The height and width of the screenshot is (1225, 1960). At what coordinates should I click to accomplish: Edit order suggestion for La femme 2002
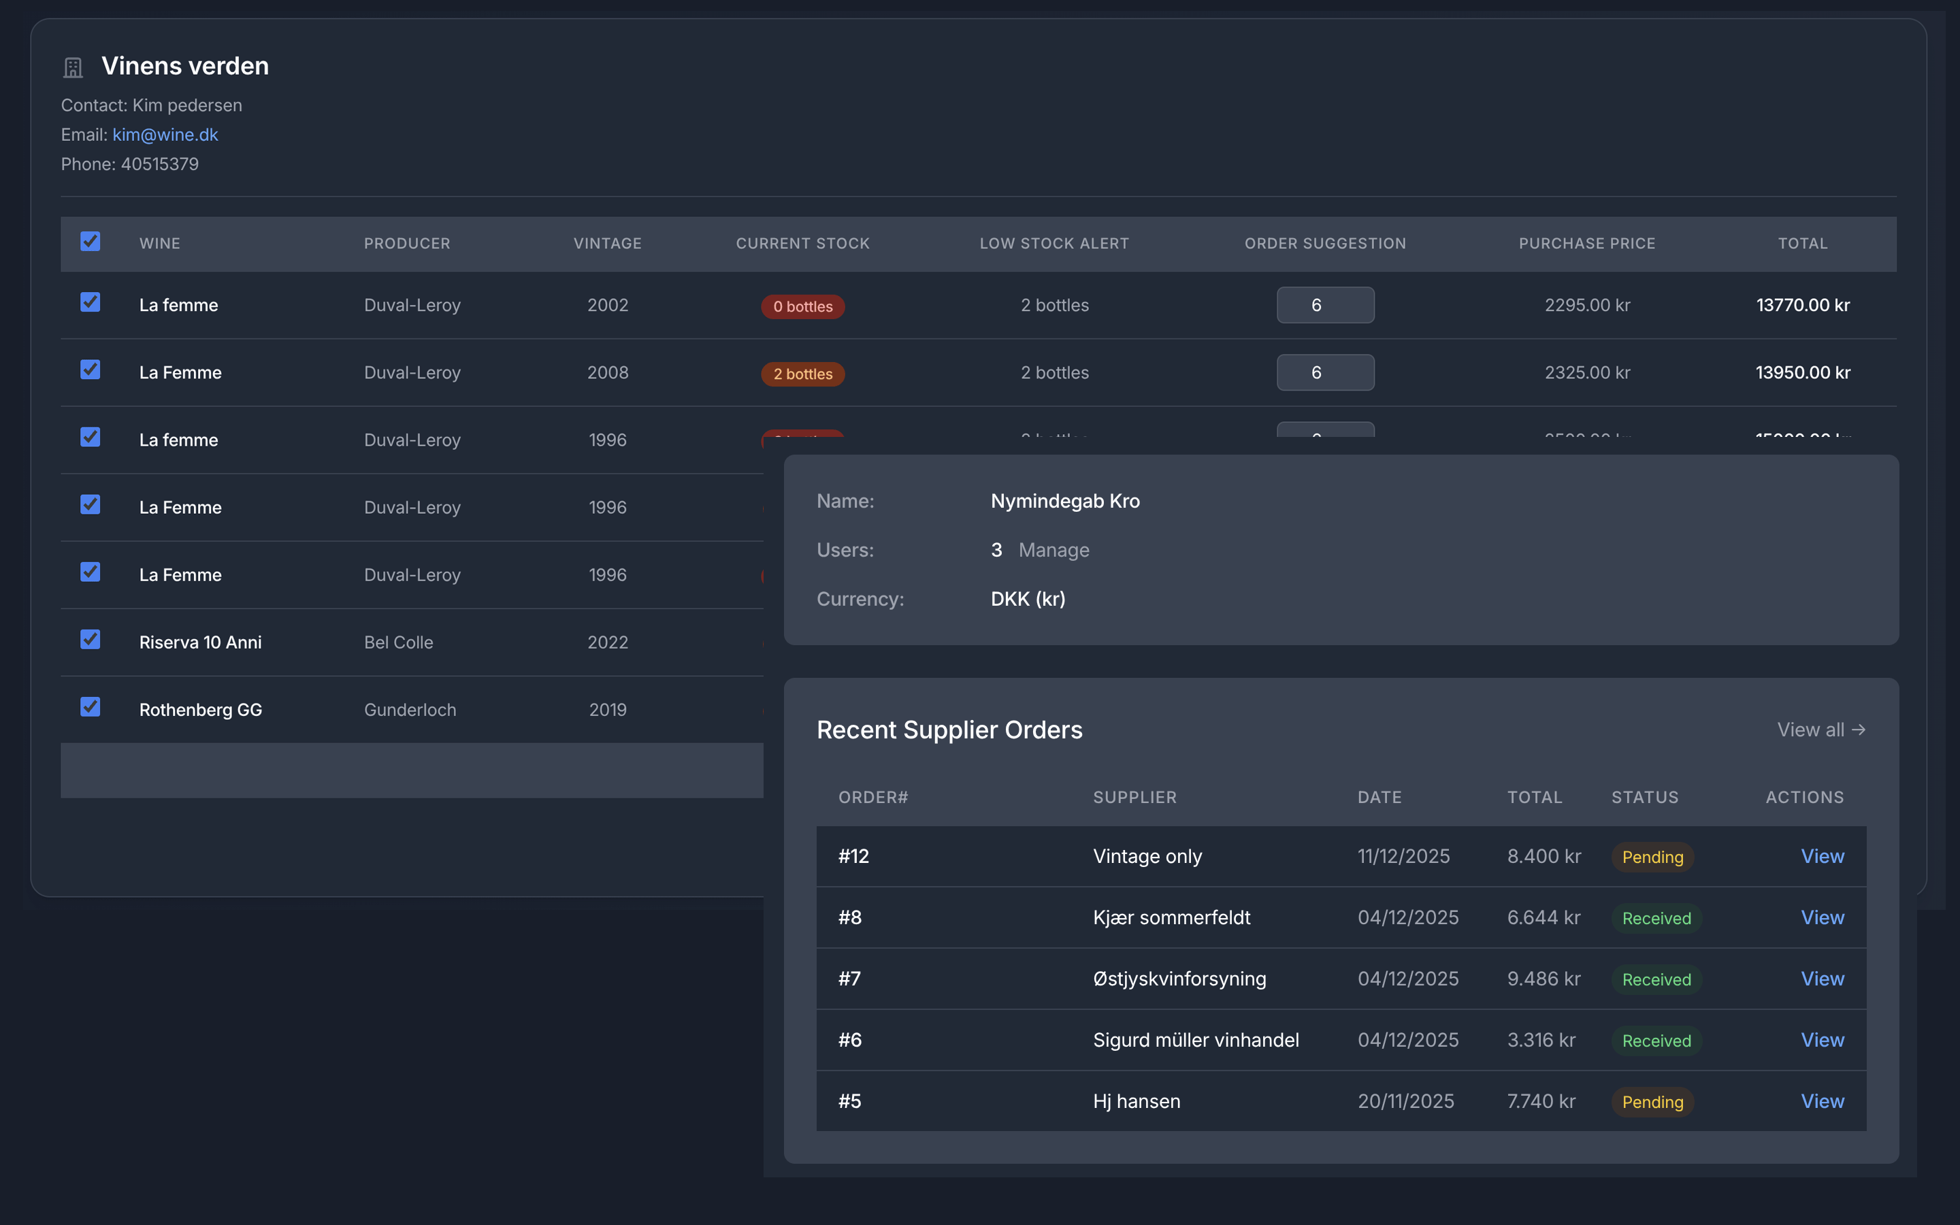pyautogui.click(x=1325, y=305)
